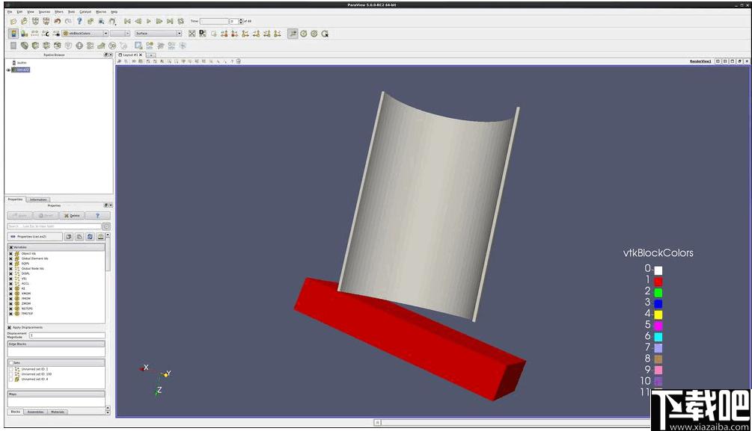Click the Reset camera icon
The height and width of the screenshot is (431, 752).
(x=192, y=34)
